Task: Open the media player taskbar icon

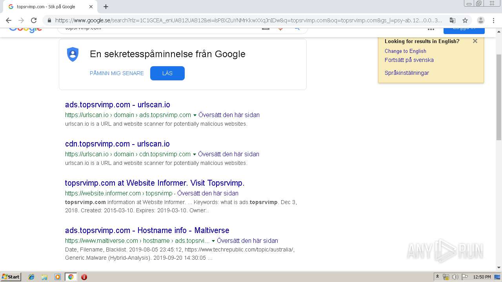Action: (58, 277)
